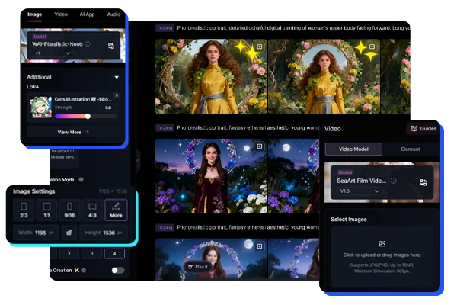Viewport: 457px width, 305px height.
Task: Open the AI App tab
Action: [87, 14]
